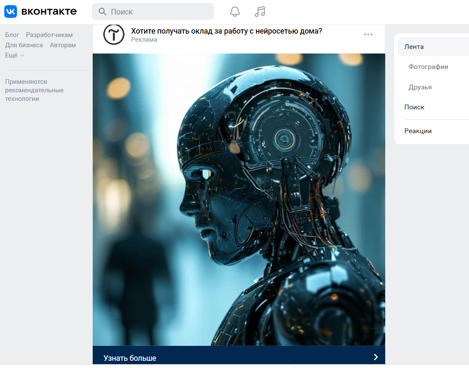Expand the Ещё dropdown
The height and width of the screenshot is (368, 469).
14,55
